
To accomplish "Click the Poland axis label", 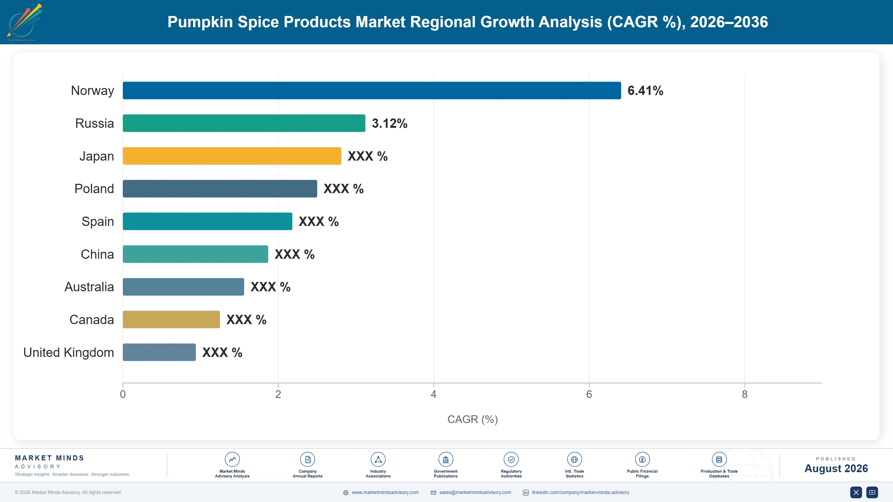I will coord(94,189).
